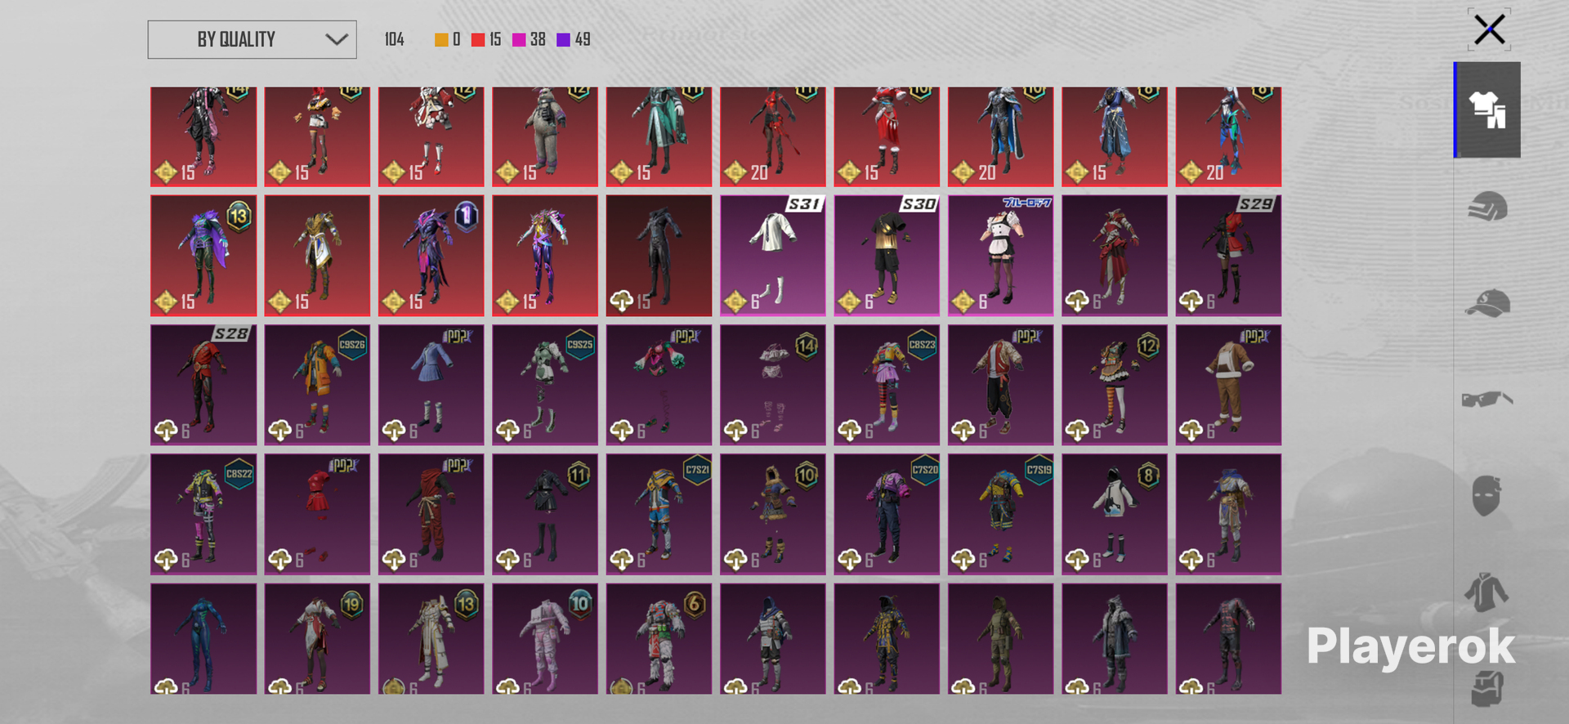
Task: Select the S30 black and gold outfit
Action: click(887, 255)
